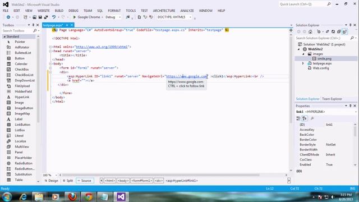The width and height of the screenshot is (359, 202).
Task: Click Collapse All icon in Solution Explorer
Action: pos(339,31)
